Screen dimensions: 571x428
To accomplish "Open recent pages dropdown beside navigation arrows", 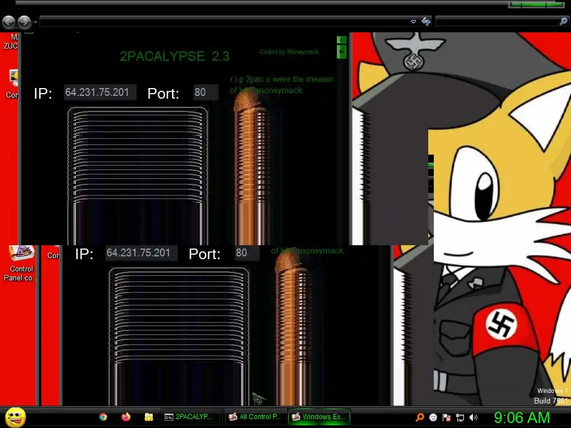I will tap(35, 22).
